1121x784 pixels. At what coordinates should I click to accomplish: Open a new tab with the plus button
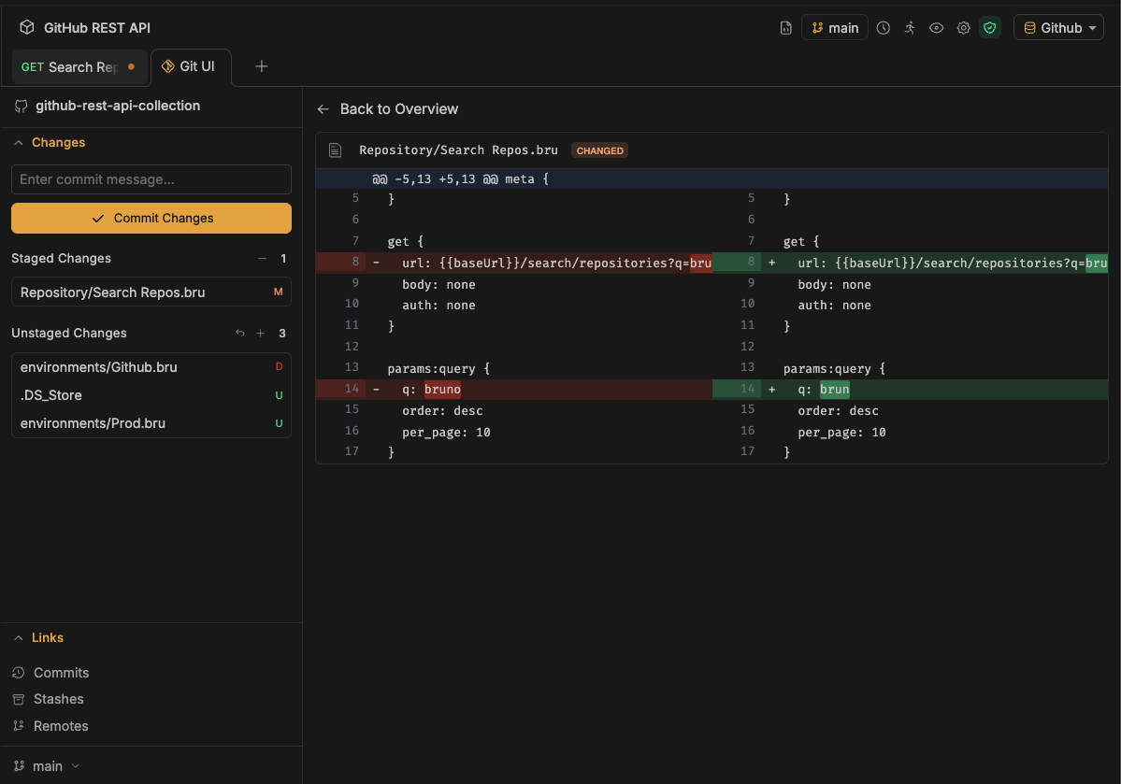click(262, 66)
